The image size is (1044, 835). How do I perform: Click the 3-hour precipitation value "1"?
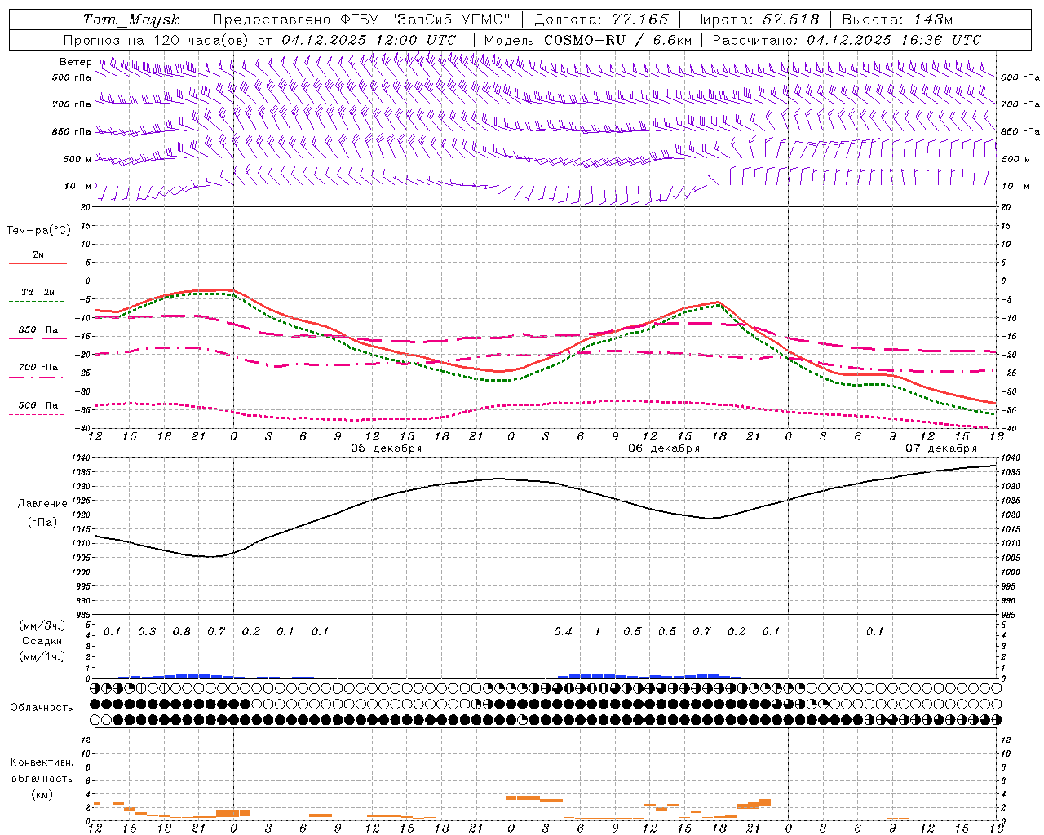(597, 632)
